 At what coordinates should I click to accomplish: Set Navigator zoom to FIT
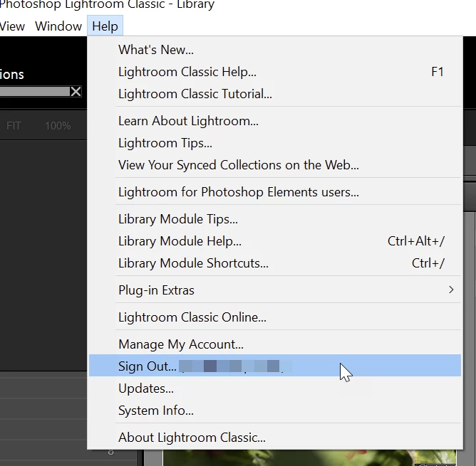[14, 125]
